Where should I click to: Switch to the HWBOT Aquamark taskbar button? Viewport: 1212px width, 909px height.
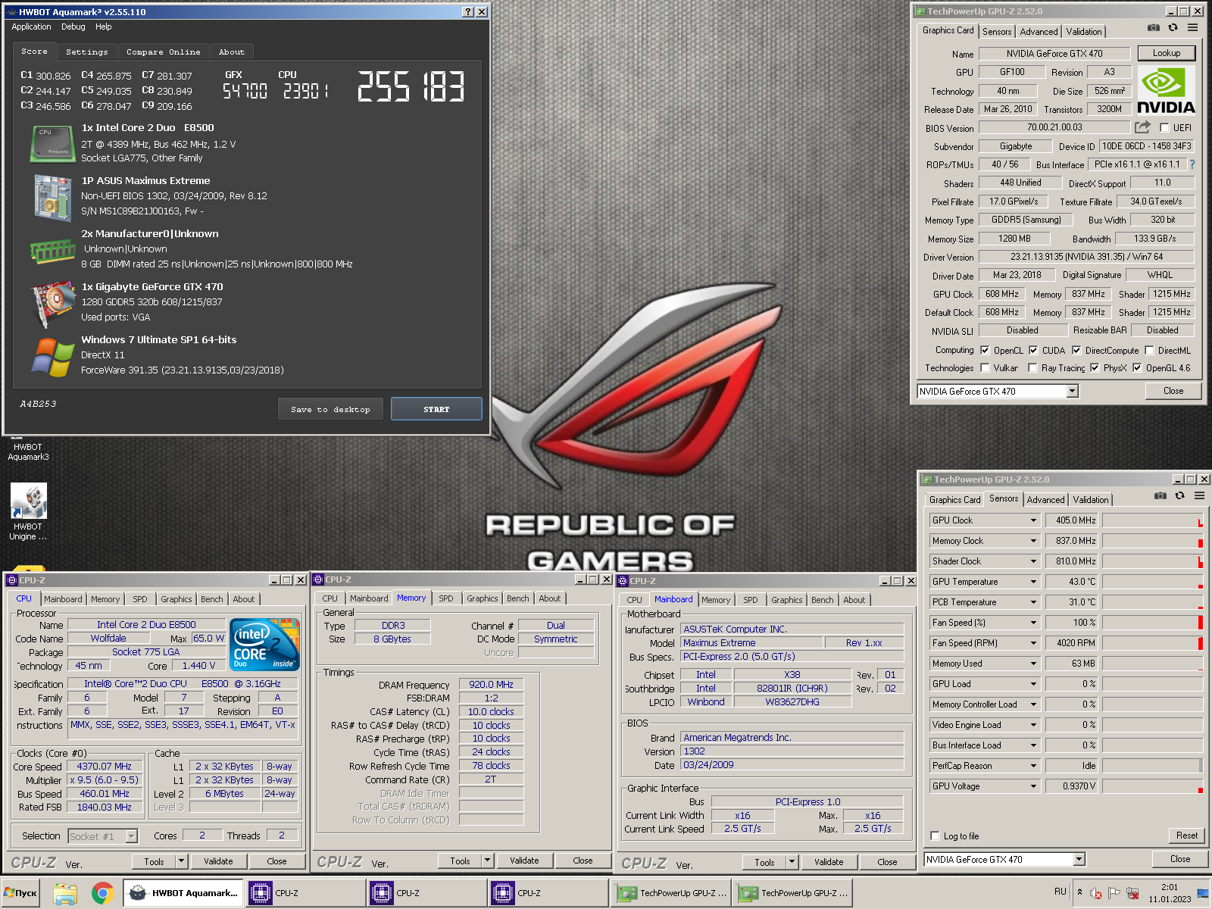coord(183,893)
